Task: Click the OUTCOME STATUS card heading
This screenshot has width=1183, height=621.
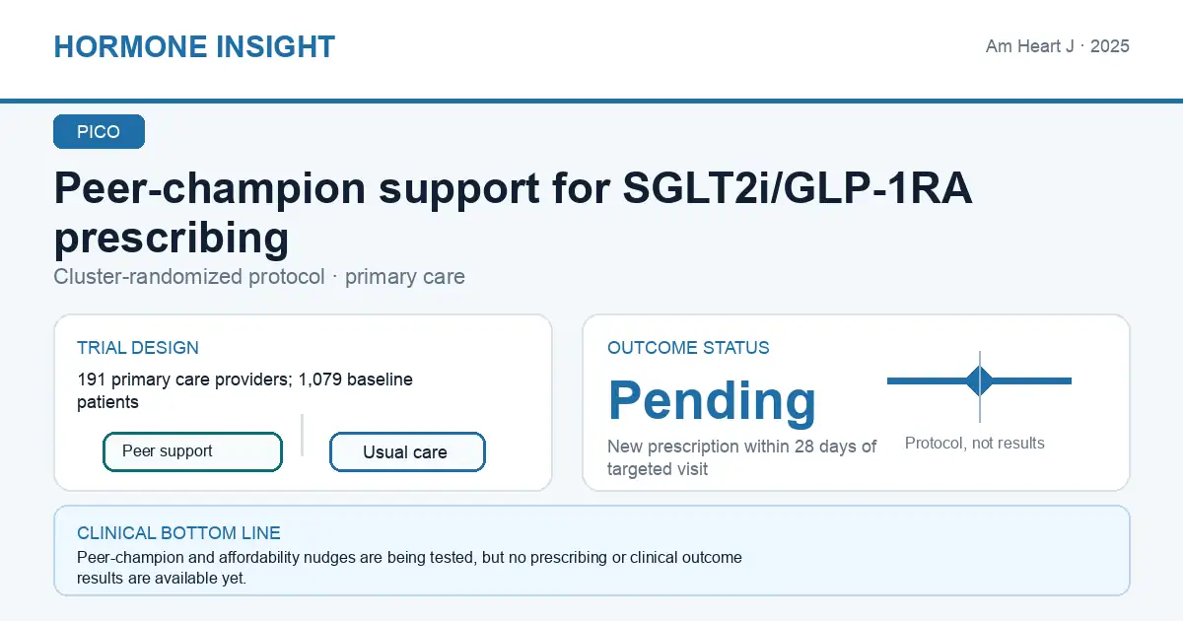Action: click(688, 348)
